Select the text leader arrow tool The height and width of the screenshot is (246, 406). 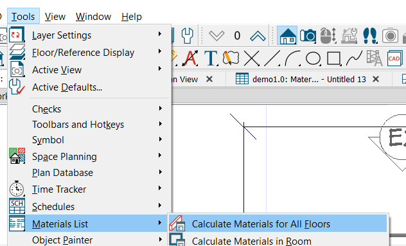click(x=190, y=58)
